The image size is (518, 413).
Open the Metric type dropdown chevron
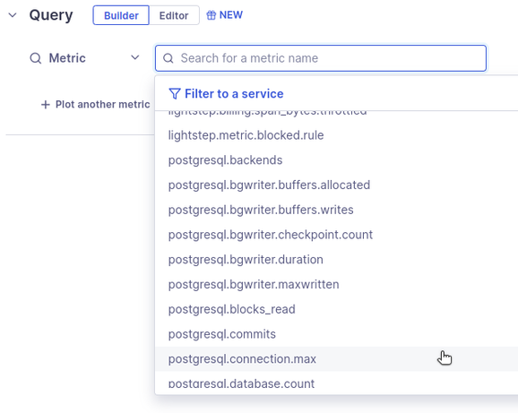(x=134, y=57)
